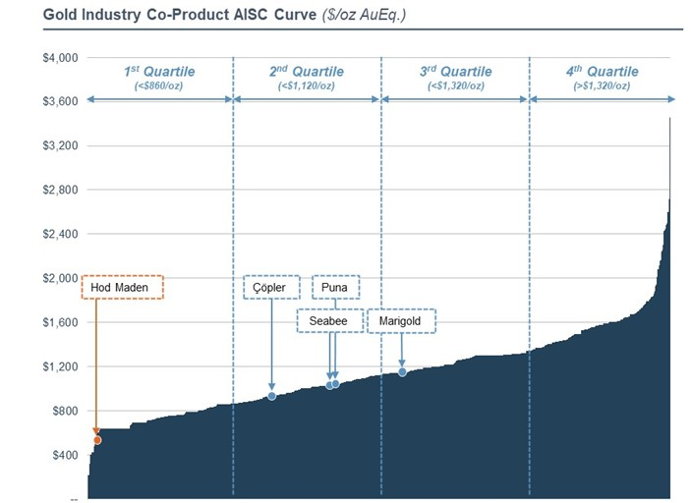Select the Hod Maden label box
Screen dimensions: 691x503
click(x=121, y=287)
